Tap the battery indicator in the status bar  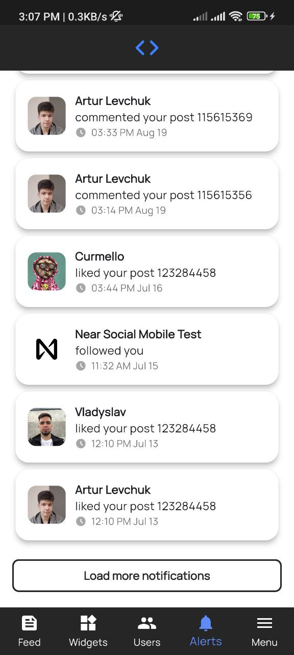coord(257,16)
